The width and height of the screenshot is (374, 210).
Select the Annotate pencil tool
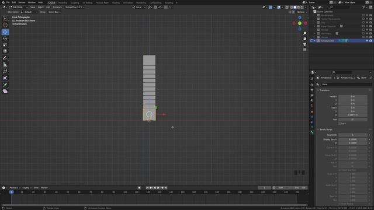click(x=5, y=58)
